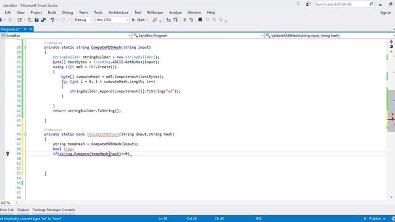This screenshot has width=395, height=222.
Task: Open the Architecture menu
Action: click(x=118, y=12)
